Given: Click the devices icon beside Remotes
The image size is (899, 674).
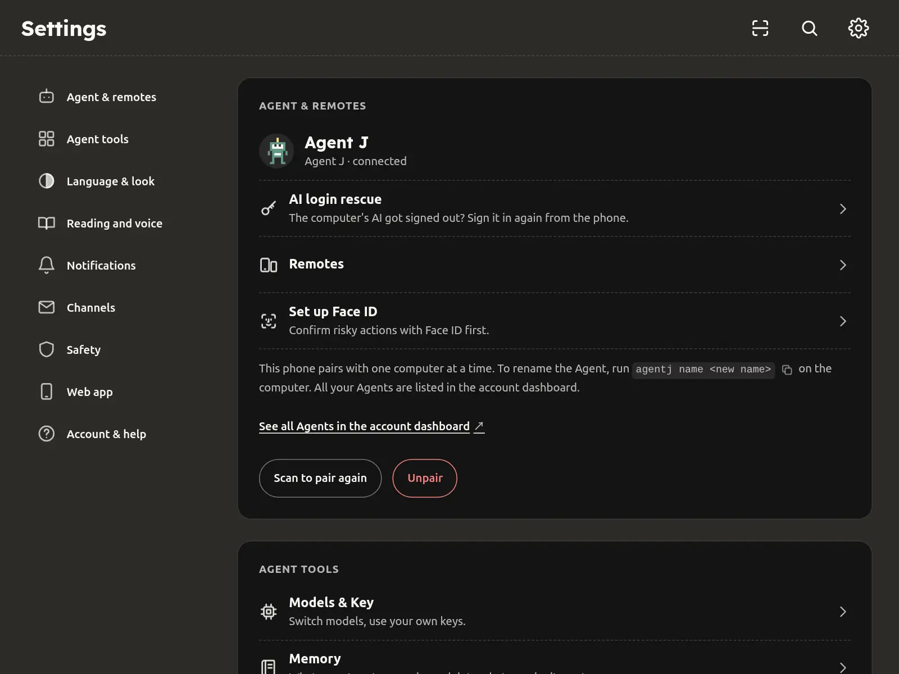Looking at the screenshot, I should tap(269, 265).
